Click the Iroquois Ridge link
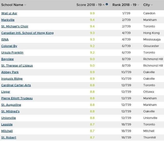This screenshot has width=164, height=141. click(x=12, y=79)
